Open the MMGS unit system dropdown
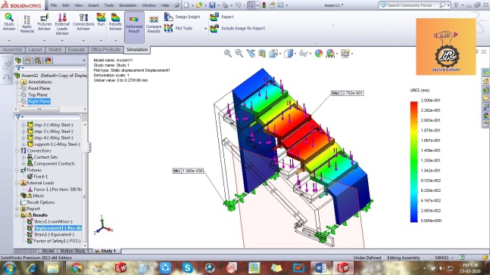Image resolution: width=490 pixels, height=275 pixels. click(x=444, y=258)
